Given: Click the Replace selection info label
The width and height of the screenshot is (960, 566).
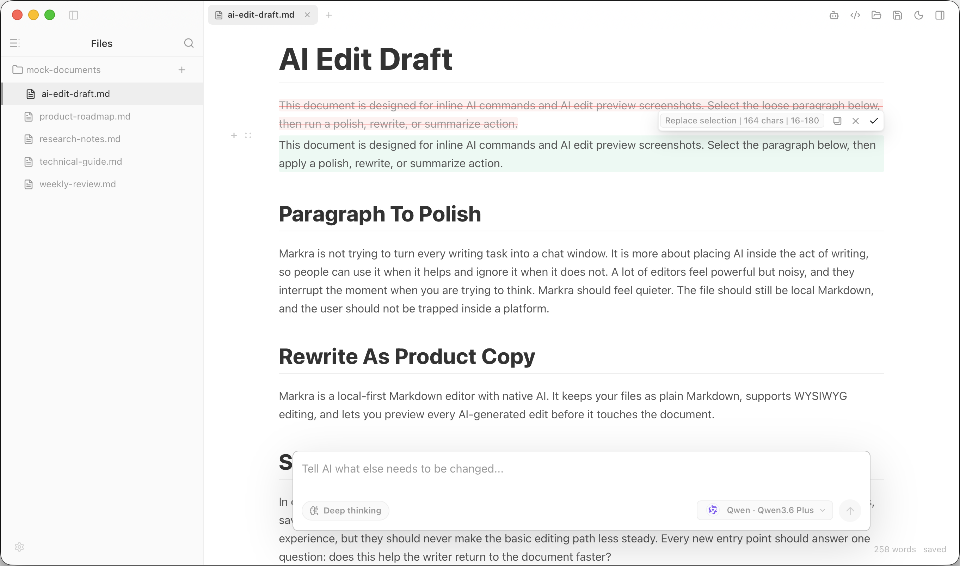Looking at the screenshot, I should tap(741, 121).
